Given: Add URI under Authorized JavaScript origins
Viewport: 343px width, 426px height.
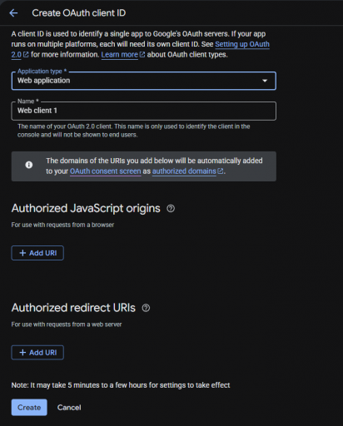Looking at the screenshot, I should click(37, 253).
